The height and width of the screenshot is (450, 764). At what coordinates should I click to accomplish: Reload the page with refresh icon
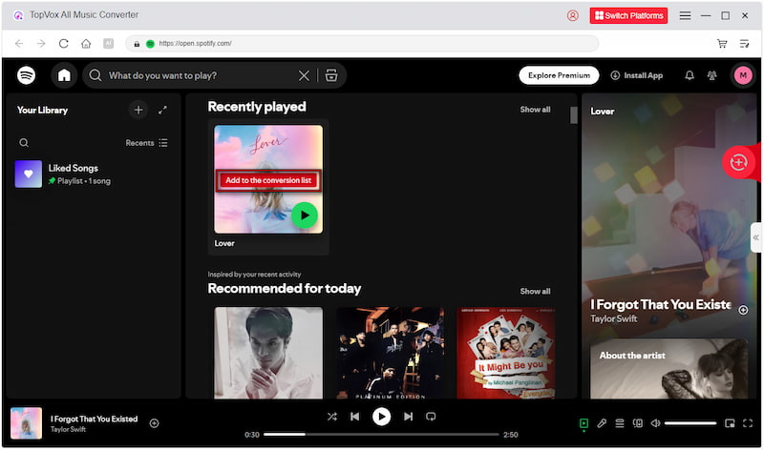(64, 43)
